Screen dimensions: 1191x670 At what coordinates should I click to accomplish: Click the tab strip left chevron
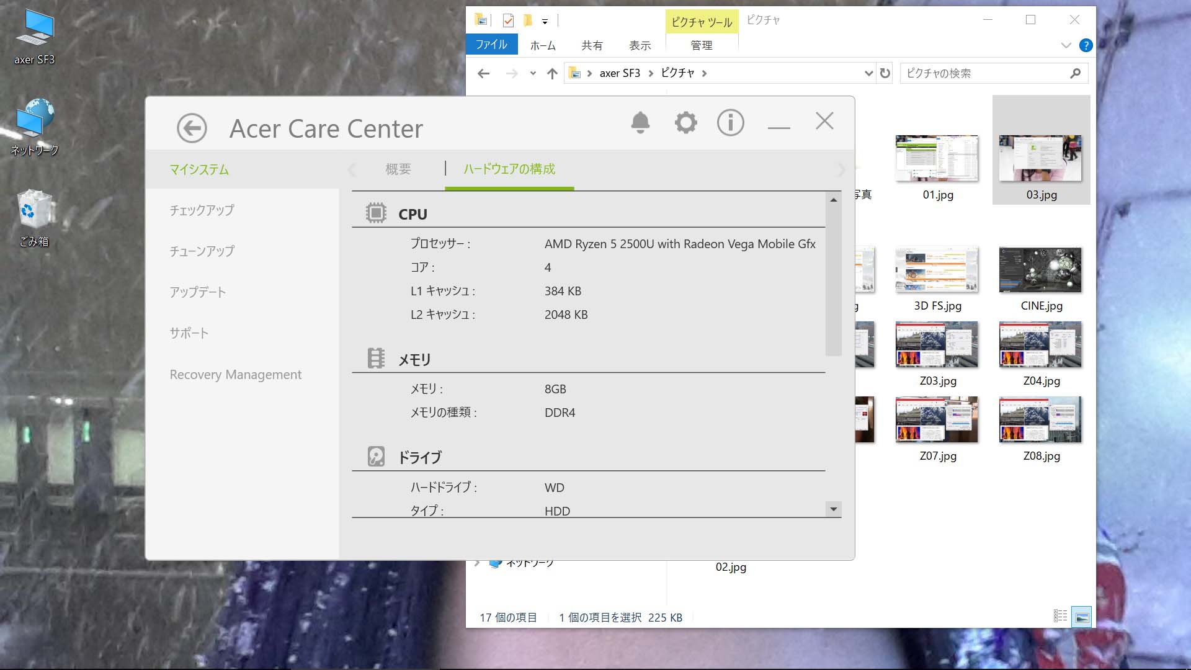click(352, 169)
